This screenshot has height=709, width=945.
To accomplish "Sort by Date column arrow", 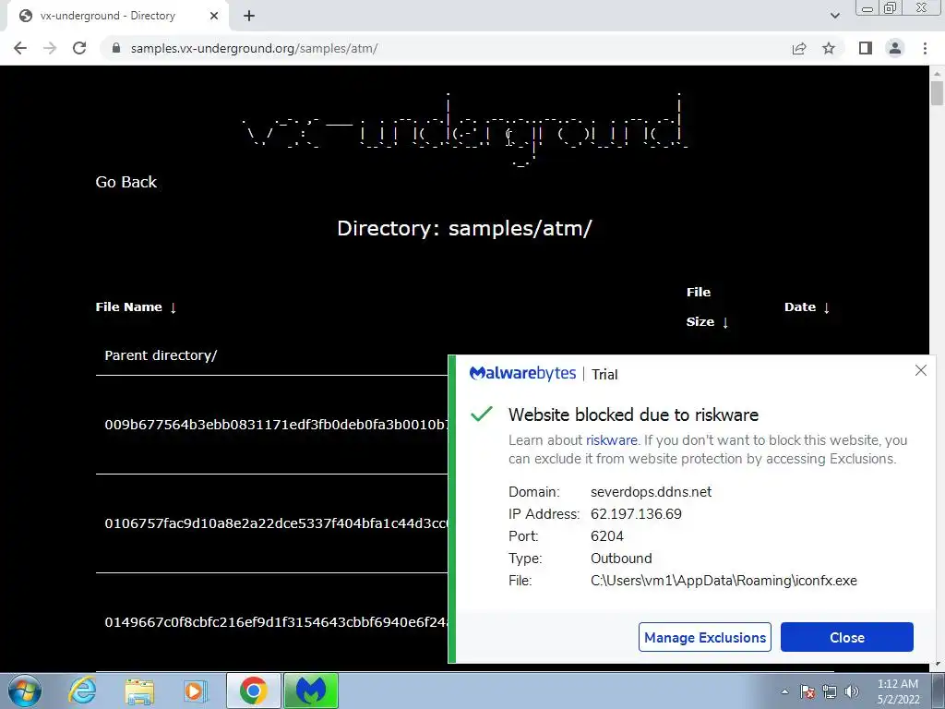I will 826,307.
